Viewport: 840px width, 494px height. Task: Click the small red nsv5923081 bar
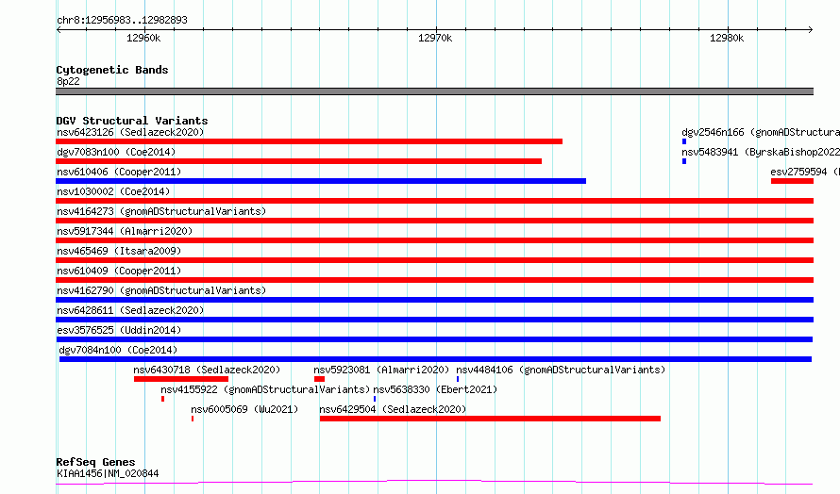click(x=319, y=380)
